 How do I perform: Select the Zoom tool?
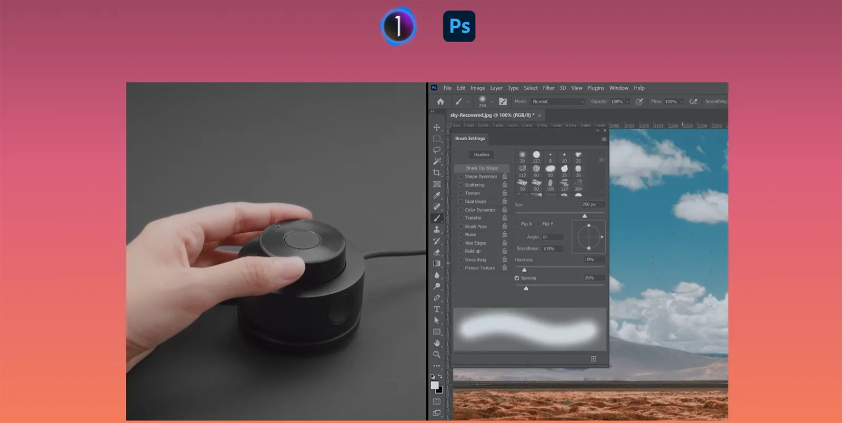[437, 354]
